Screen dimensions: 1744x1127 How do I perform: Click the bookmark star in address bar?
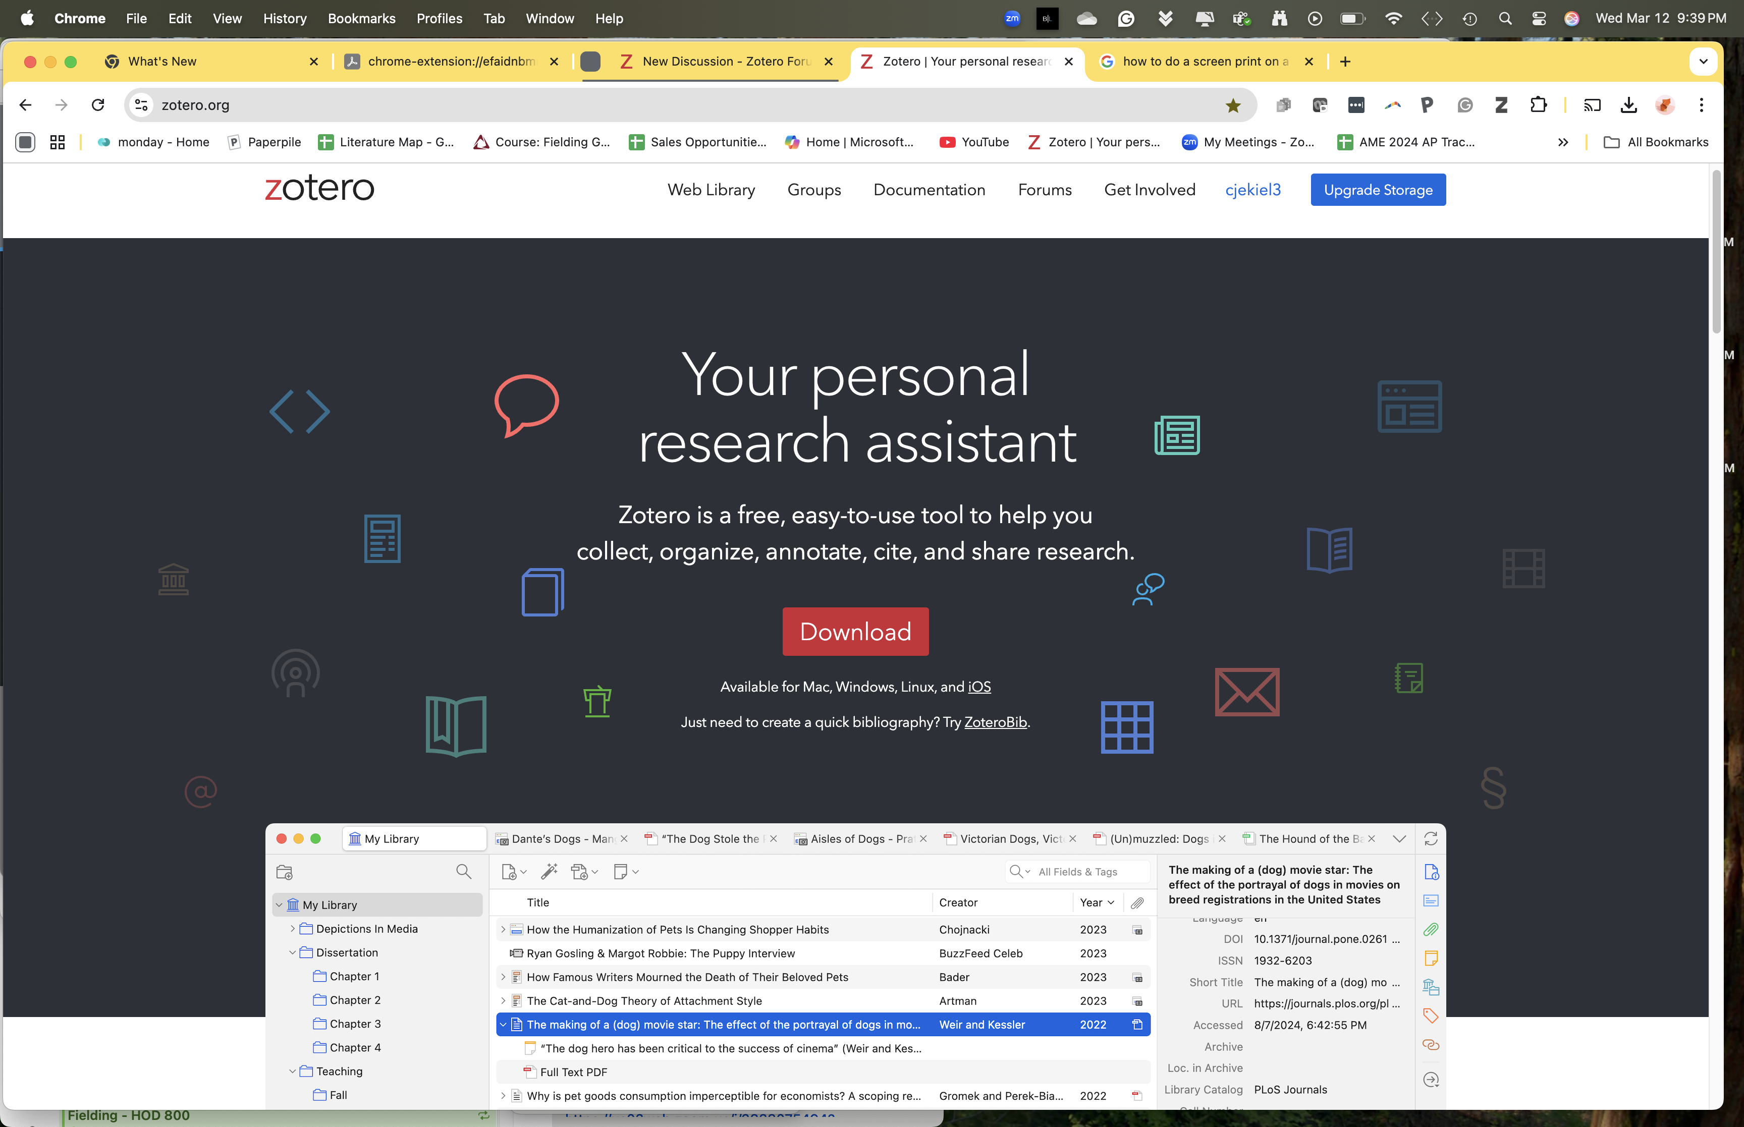[1233, 105]
